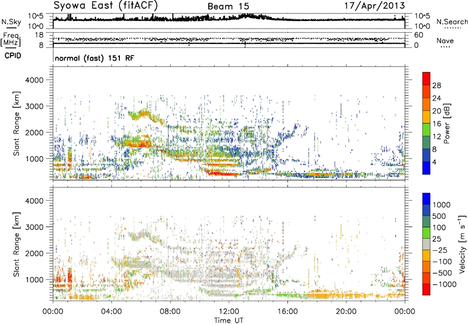The image size is (468, 324).
Task: Click the yellow 16–20 dB Power color segment
Action: coord(426,117)
